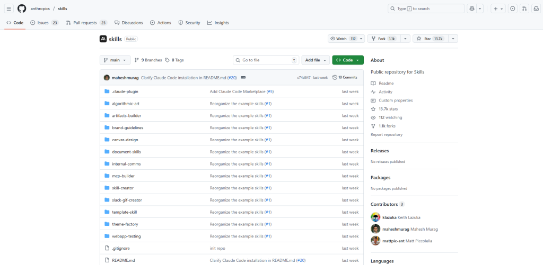Click the 10 Commits history icon
The height and width of the screenshot is (265, 543).
pyautogui.click(x=335, y=77)
